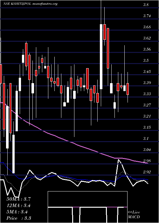159x223 pixels.
Task: Click the 3.56 price axis label
Action: tap(147, 49)
